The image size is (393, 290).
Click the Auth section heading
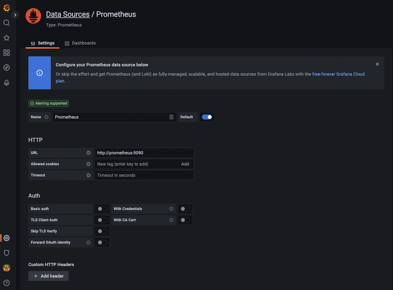(x=34, y=196)
